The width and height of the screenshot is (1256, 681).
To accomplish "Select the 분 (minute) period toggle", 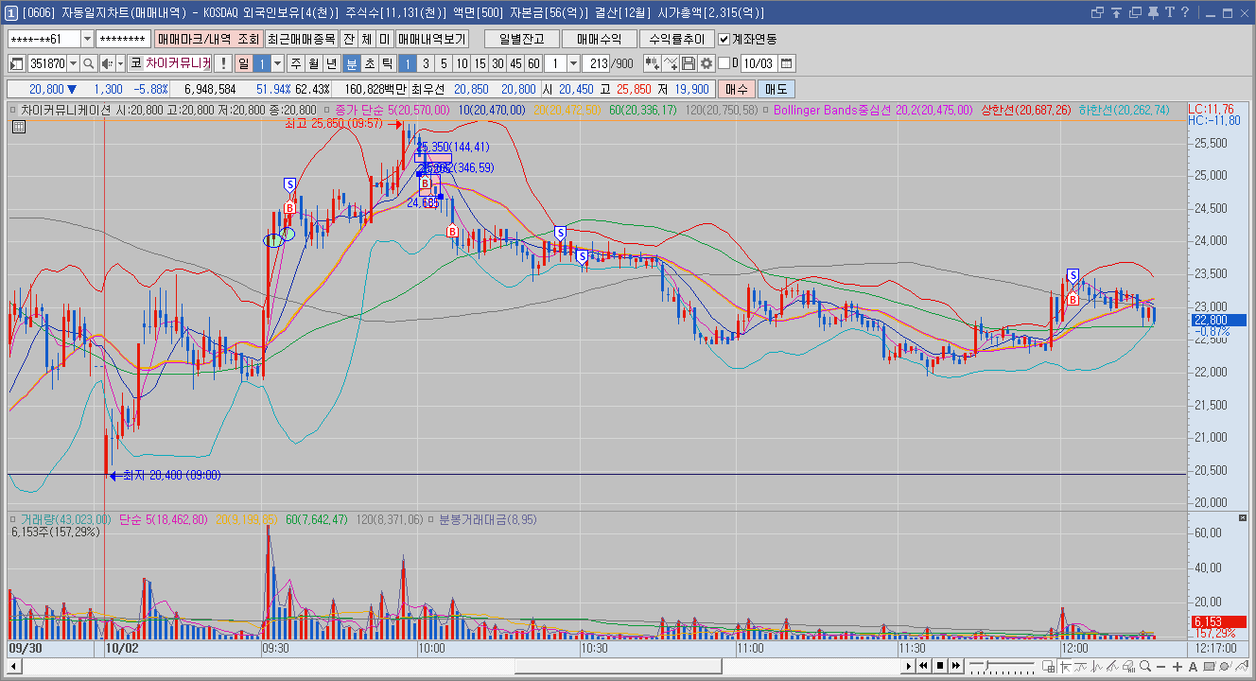I will (352, 63).
